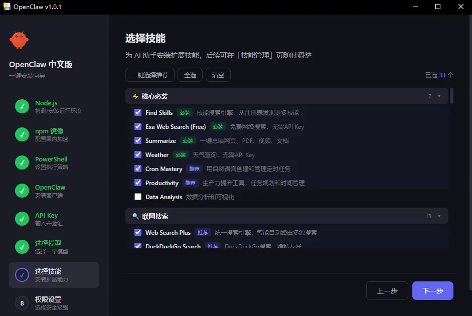The width and height of the screenshot is (472, 316).
Task: Click the magnifier icon beside 联网搜索
Action: click(136, 216)
